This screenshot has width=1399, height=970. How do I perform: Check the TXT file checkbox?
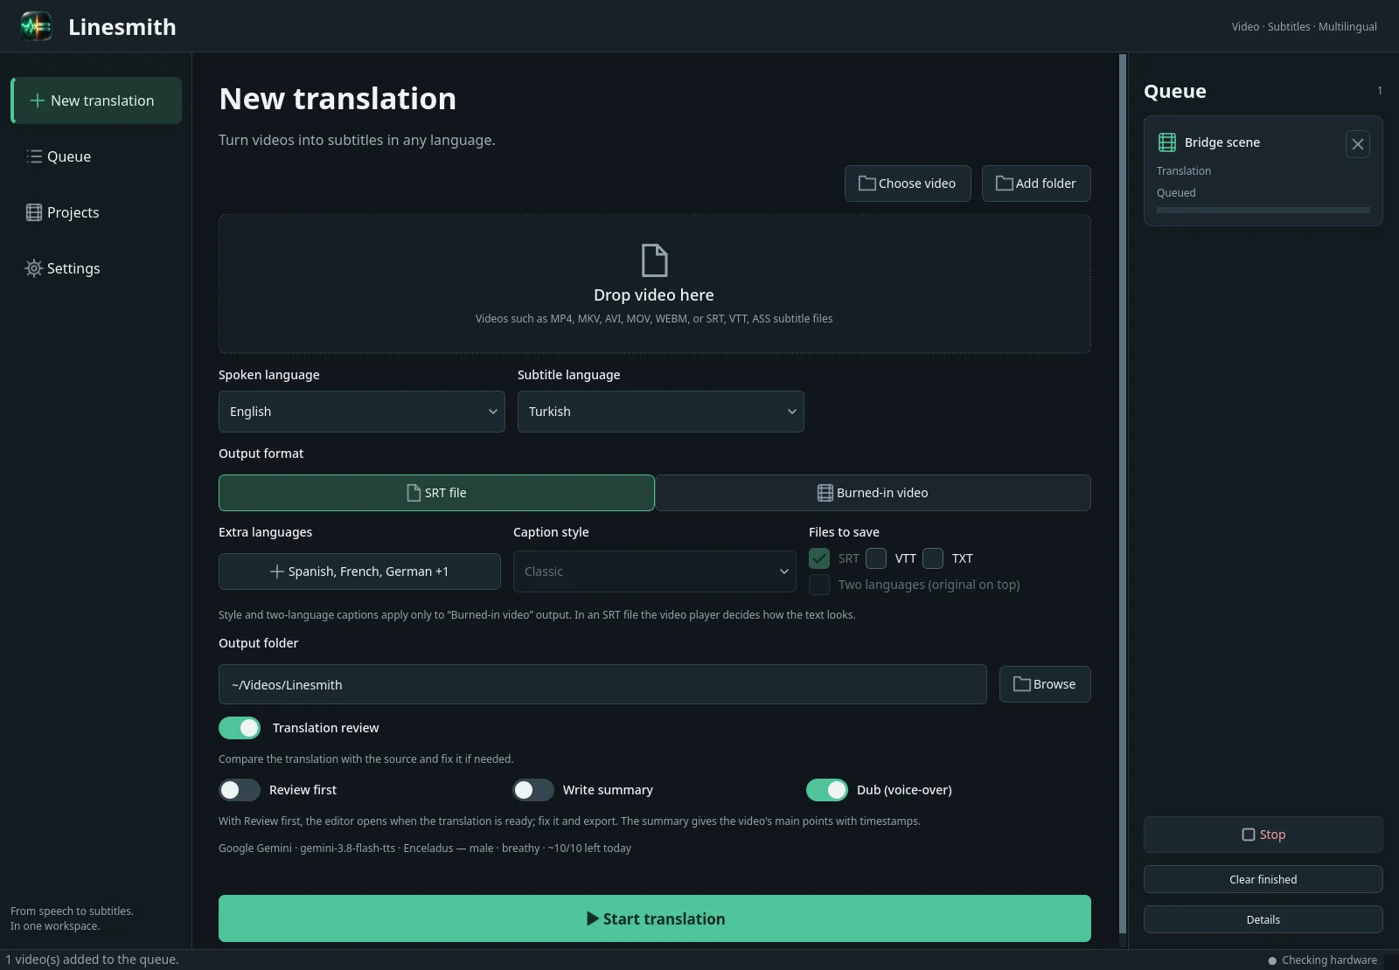pyautogui.click(x=933, y=558)
